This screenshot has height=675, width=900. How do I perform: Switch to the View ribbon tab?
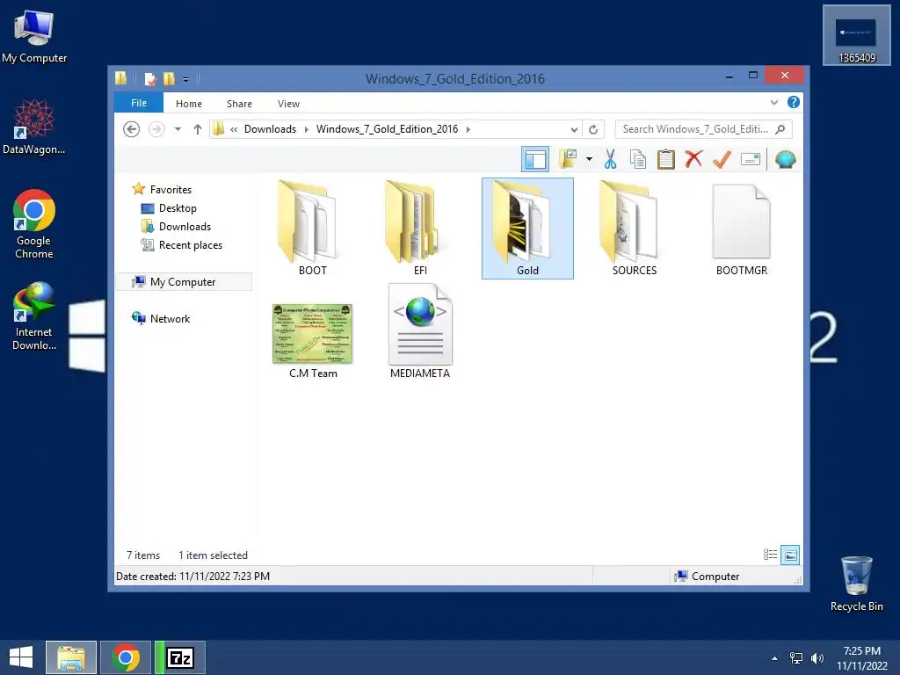[x=288, y=104]
